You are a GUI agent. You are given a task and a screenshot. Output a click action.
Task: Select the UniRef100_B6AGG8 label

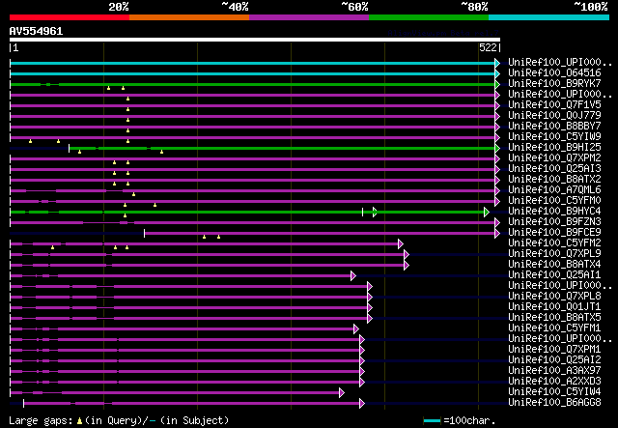tap(554, 403)
